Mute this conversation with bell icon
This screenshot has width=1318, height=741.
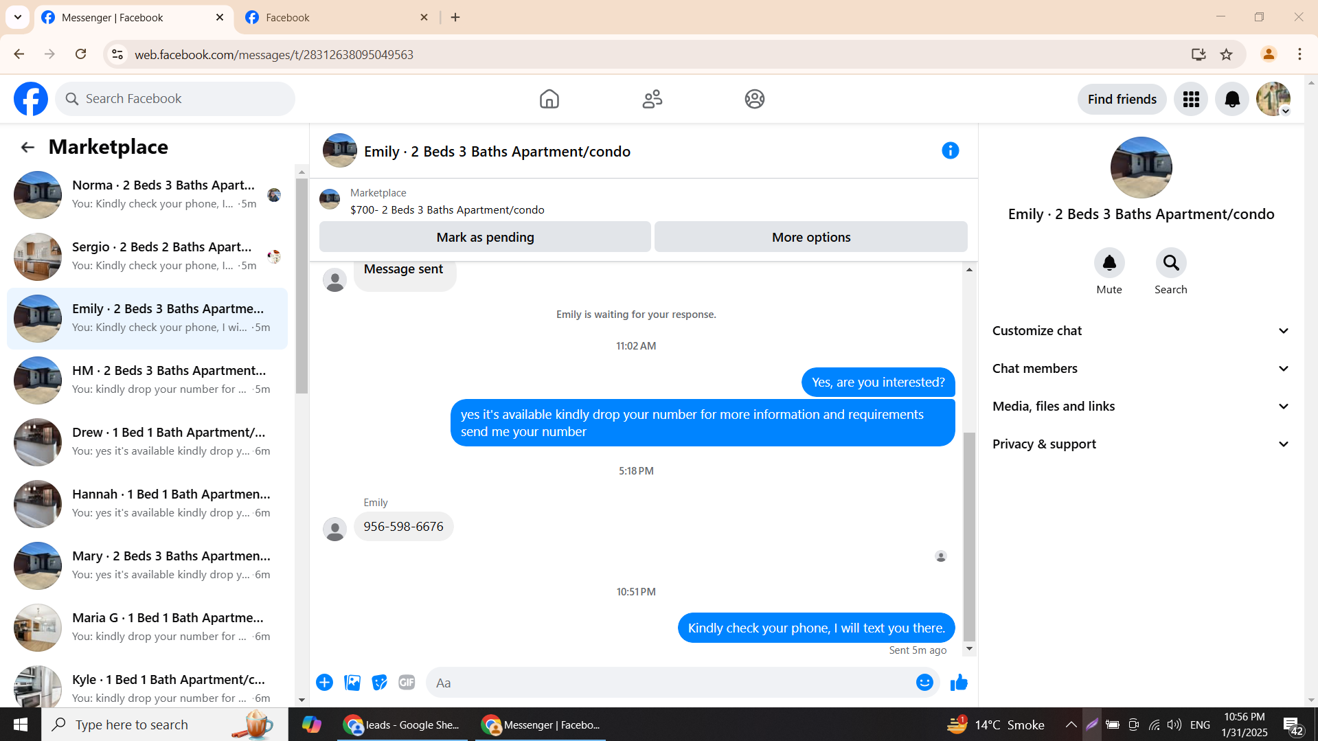coord(1109,263)
